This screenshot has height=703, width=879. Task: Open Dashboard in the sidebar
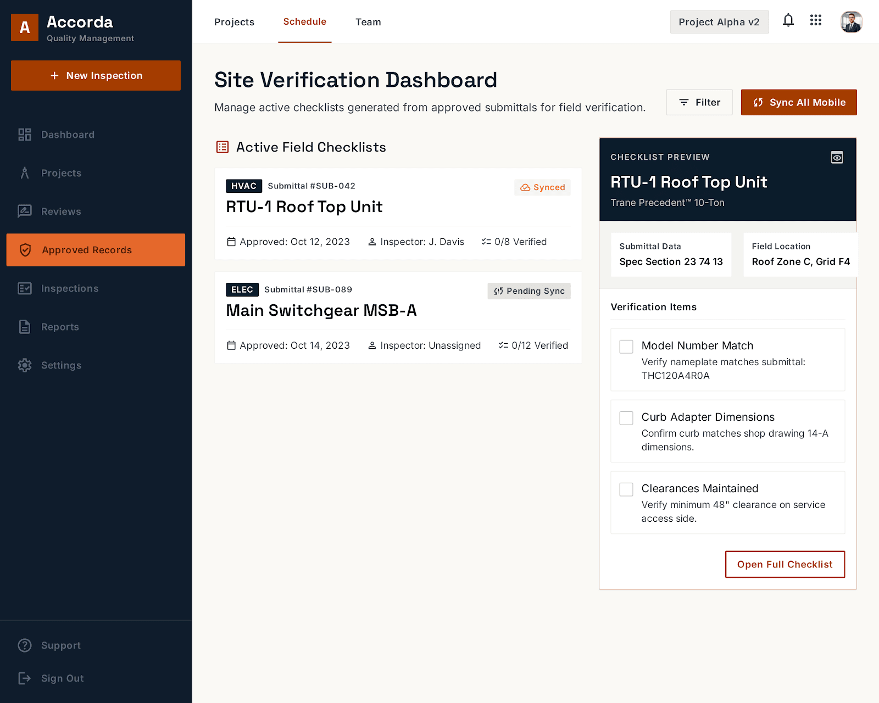click(x=96, y=135)
